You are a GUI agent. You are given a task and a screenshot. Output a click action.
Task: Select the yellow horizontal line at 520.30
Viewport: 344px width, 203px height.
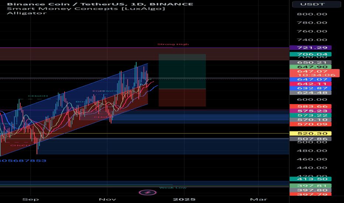[144, 134]
